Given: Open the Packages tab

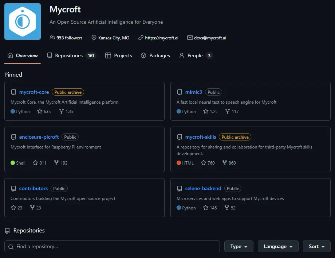Looking at the screenshot, I should [155, 56].
